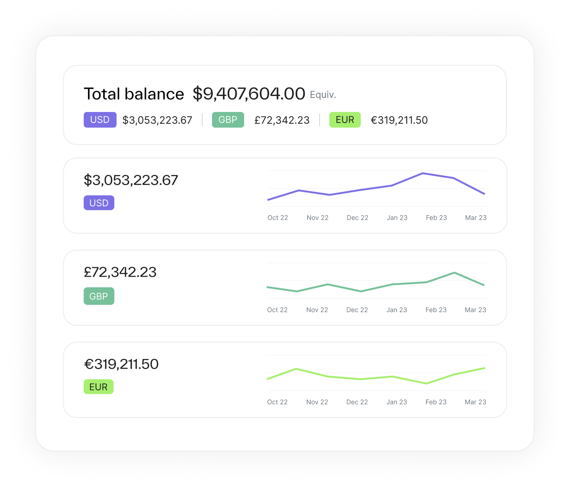Select the GBP currency badge in the summary

click(x=228, y=120)
